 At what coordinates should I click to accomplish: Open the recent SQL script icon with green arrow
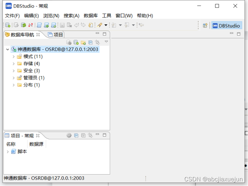[x=47, y=25]
